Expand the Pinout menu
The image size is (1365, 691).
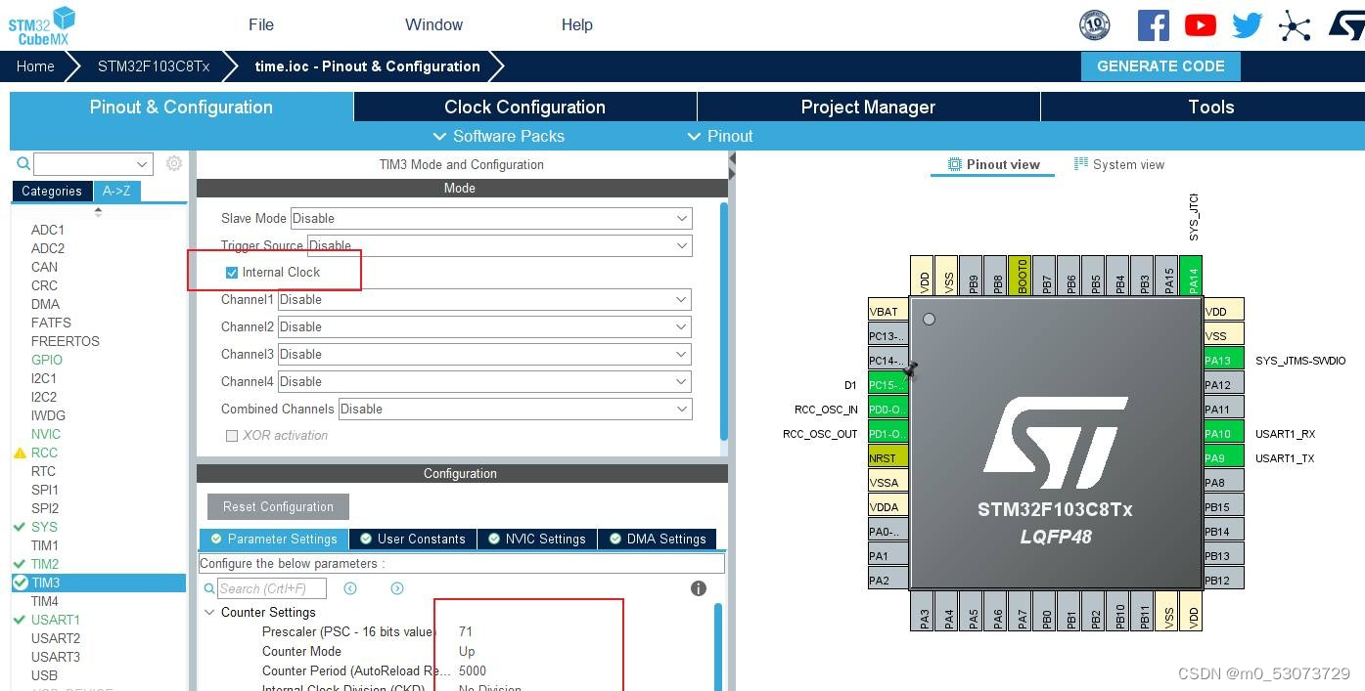pos(720,136)
